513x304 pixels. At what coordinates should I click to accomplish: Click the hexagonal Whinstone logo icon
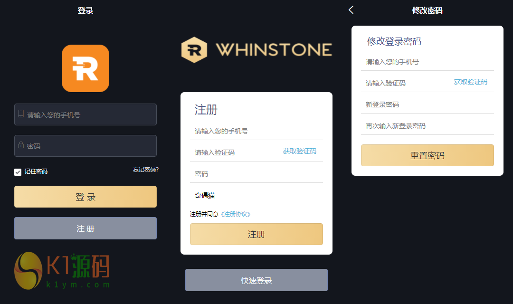[x=194, y=50]
